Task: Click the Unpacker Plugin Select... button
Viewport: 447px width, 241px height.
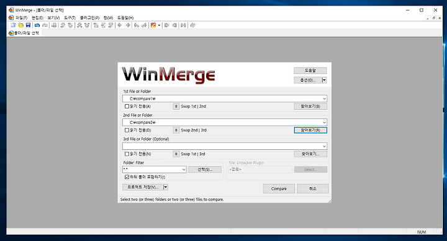Action: click(x=310, y=170)
